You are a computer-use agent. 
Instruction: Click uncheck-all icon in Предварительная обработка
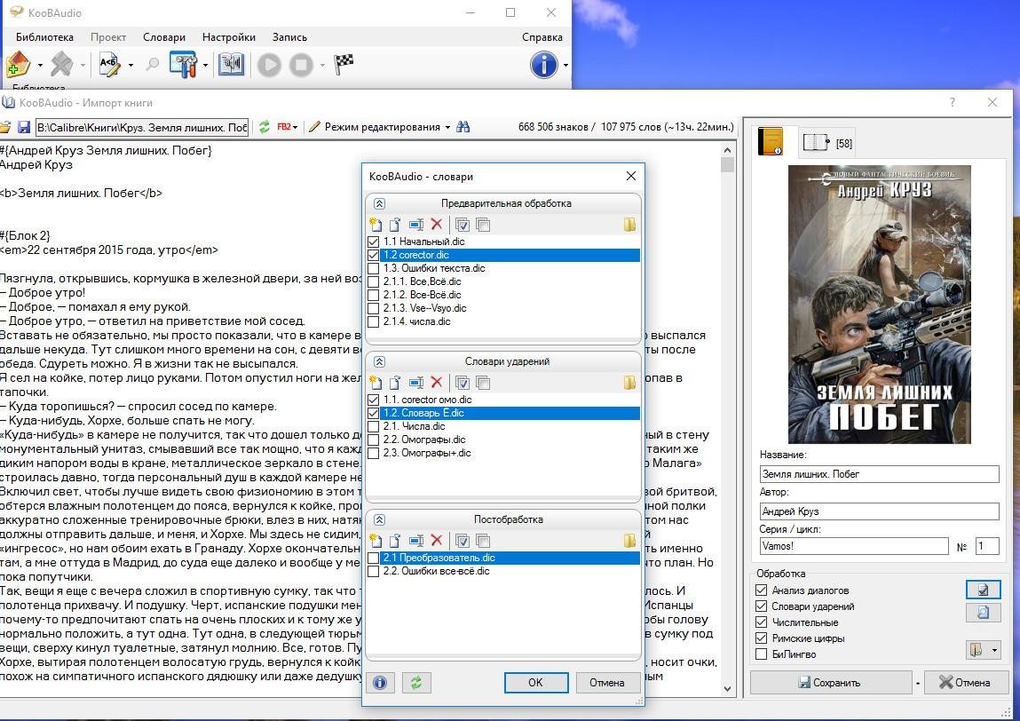coord(483,225)
